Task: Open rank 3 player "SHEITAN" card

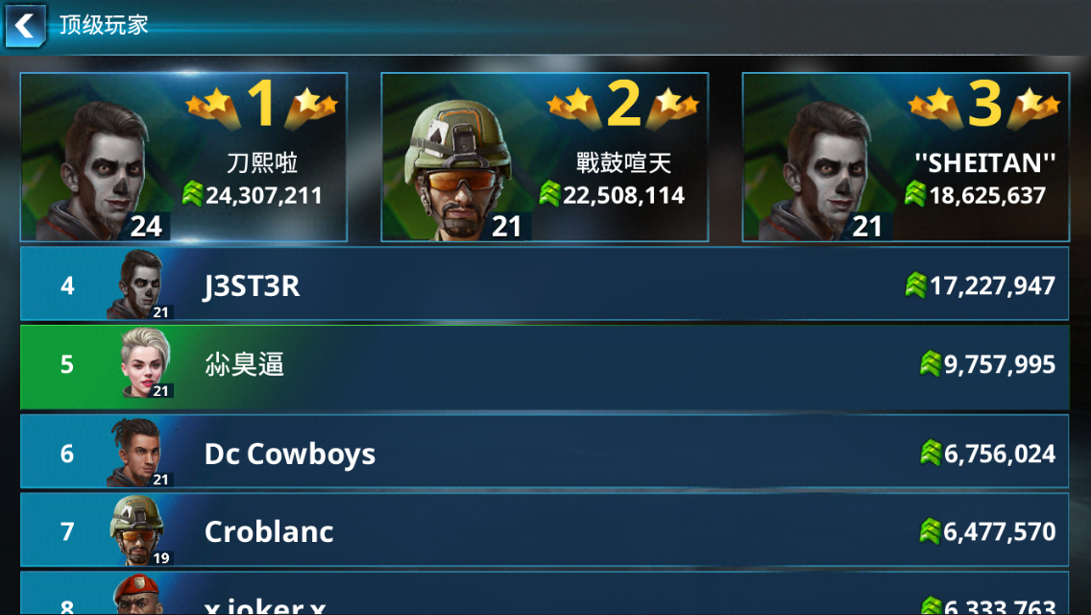Action: 906,158
